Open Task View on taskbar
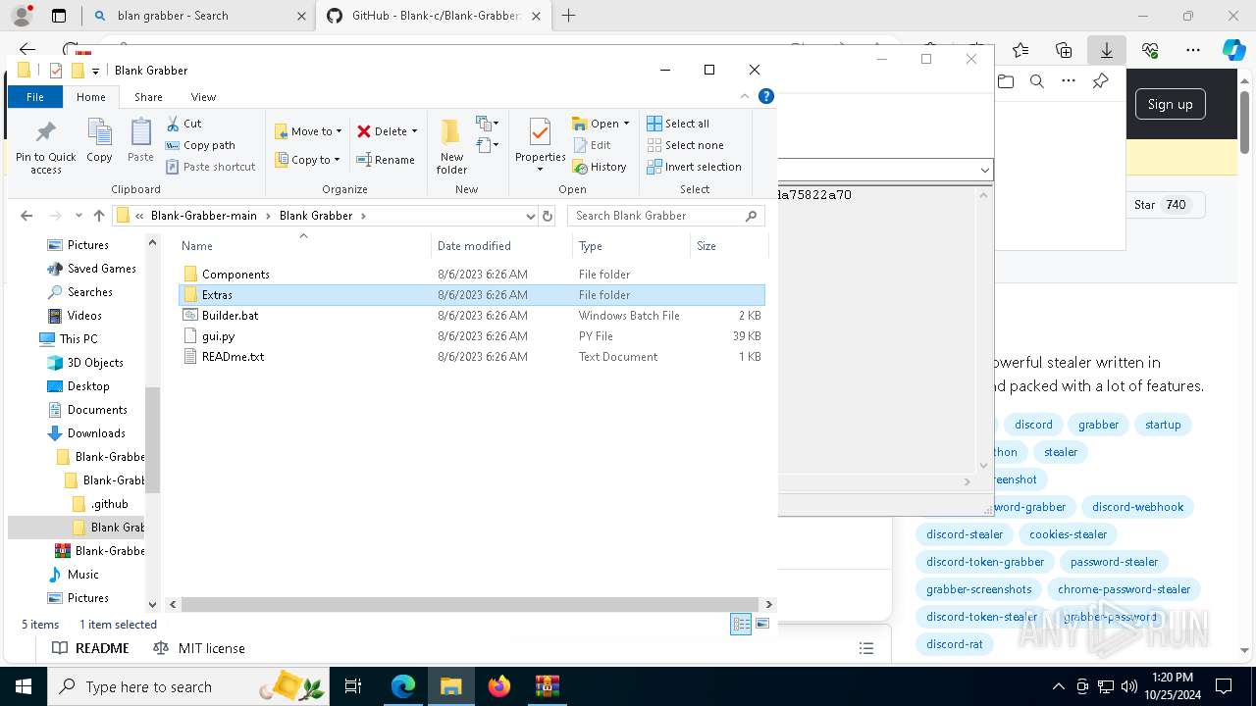 click(353, 686)
